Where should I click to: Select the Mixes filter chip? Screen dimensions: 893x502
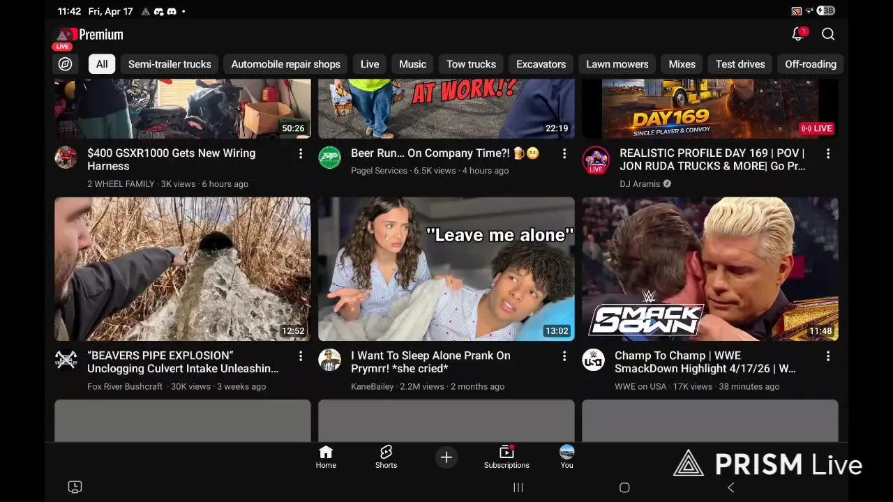coord(682,64)
